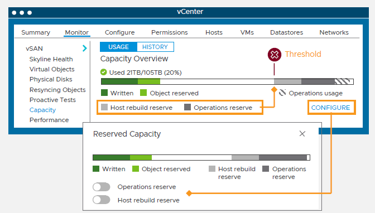Open Performance in vSAN sidebar
375x213 pixels.
[x=49, y=120]
